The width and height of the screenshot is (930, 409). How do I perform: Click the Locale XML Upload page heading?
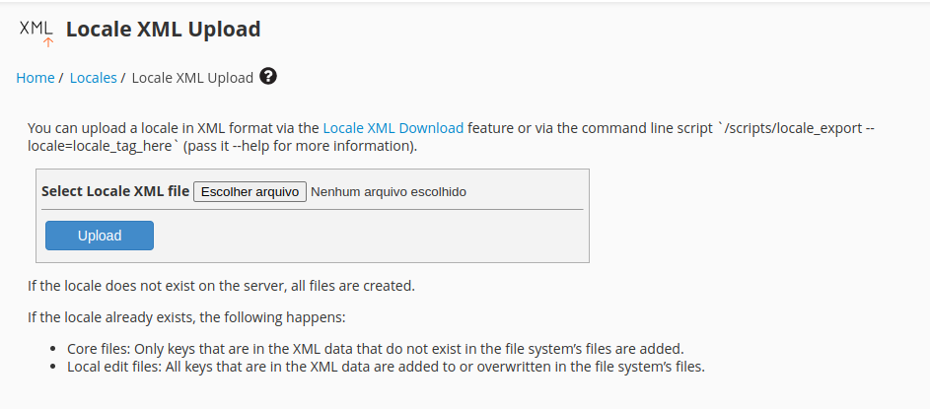(163, 29)
